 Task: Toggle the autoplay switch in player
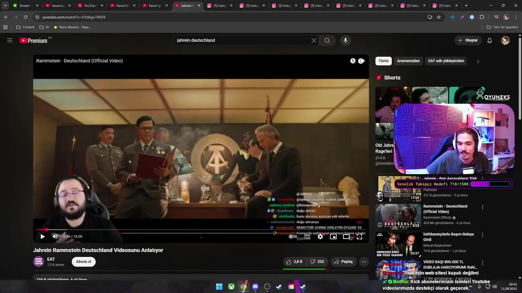coord(293,236)
